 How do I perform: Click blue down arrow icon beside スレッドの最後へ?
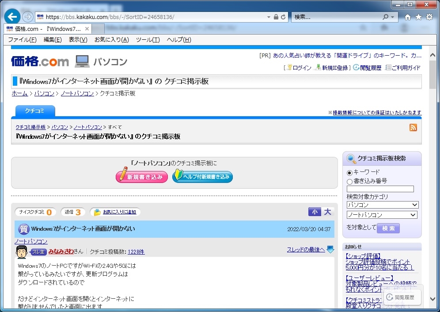pyautogui.click(x=330, y=249)
